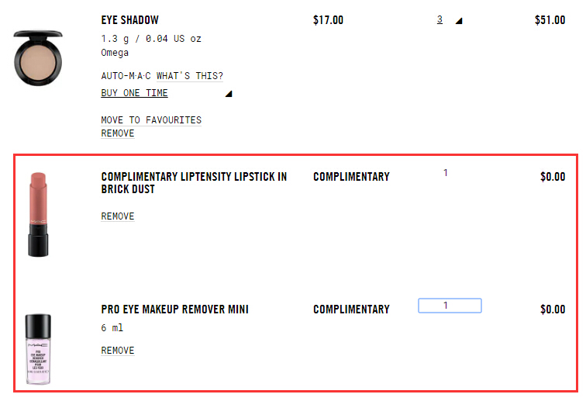Image resolution: width=586 pixels, height=408 pixels.
Task: Click the $17.00 unit price
Action: pyautogui.click(x=328, y=20)
